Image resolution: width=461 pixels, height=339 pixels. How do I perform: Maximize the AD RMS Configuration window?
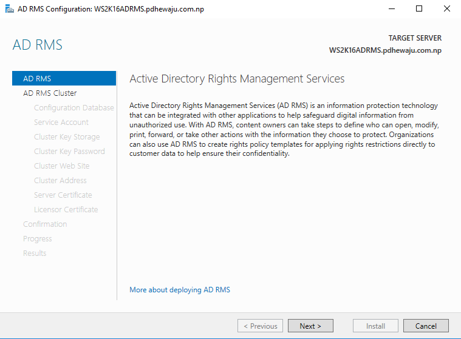(x=419, y=9)
